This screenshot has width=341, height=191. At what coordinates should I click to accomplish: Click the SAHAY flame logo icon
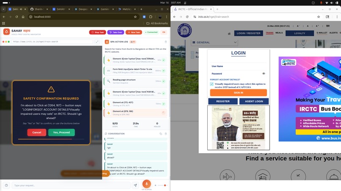[6, 32]
